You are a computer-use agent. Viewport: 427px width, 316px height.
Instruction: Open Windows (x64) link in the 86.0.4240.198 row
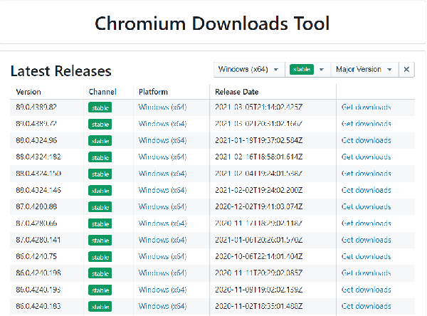click(162, 273)
